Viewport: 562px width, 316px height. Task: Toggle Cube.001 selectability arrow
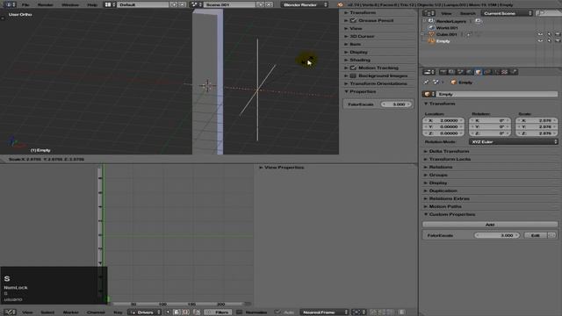(x=549, y=34)
